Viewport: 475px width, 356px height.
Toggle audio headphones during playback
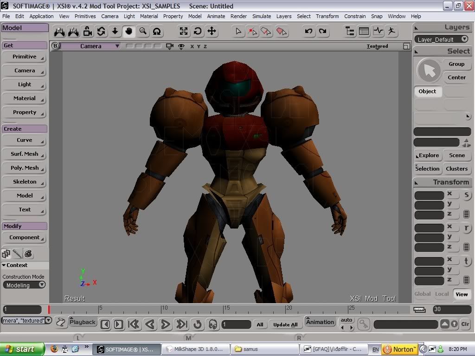pos(213,324)
